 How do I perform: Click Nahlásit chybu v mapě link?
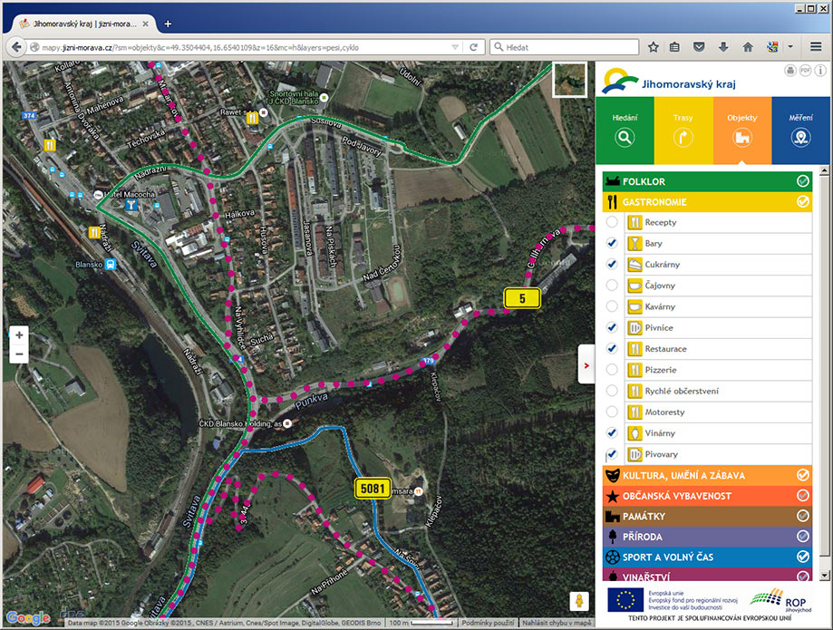point(557,623)
